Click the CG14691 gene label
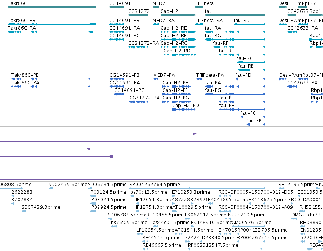This screenshot has width=323, height=251. tap(120, 3)
